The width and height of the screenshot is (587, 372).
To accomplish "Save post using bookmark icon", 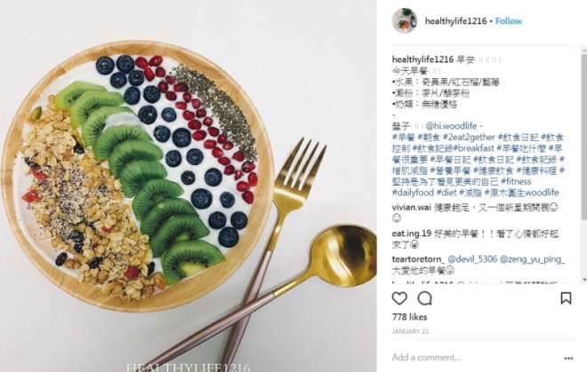I will 566,298.
